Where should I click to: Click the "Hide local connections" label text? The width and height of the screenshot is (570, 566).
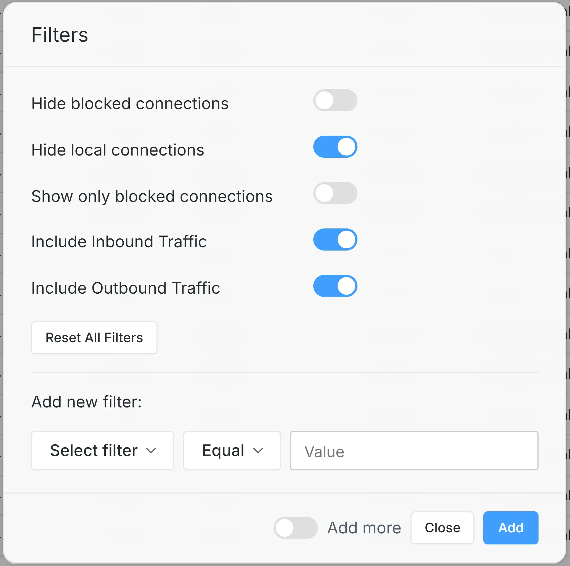(117, 150)
